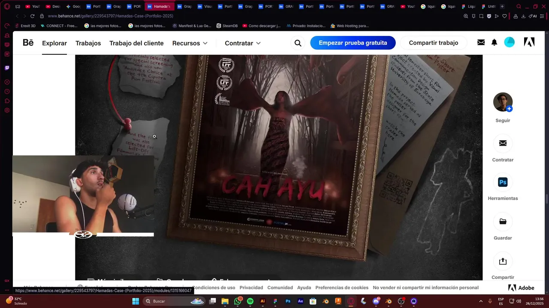Open the Manifest & Lua Ge... bookmark

pos(192,26)
